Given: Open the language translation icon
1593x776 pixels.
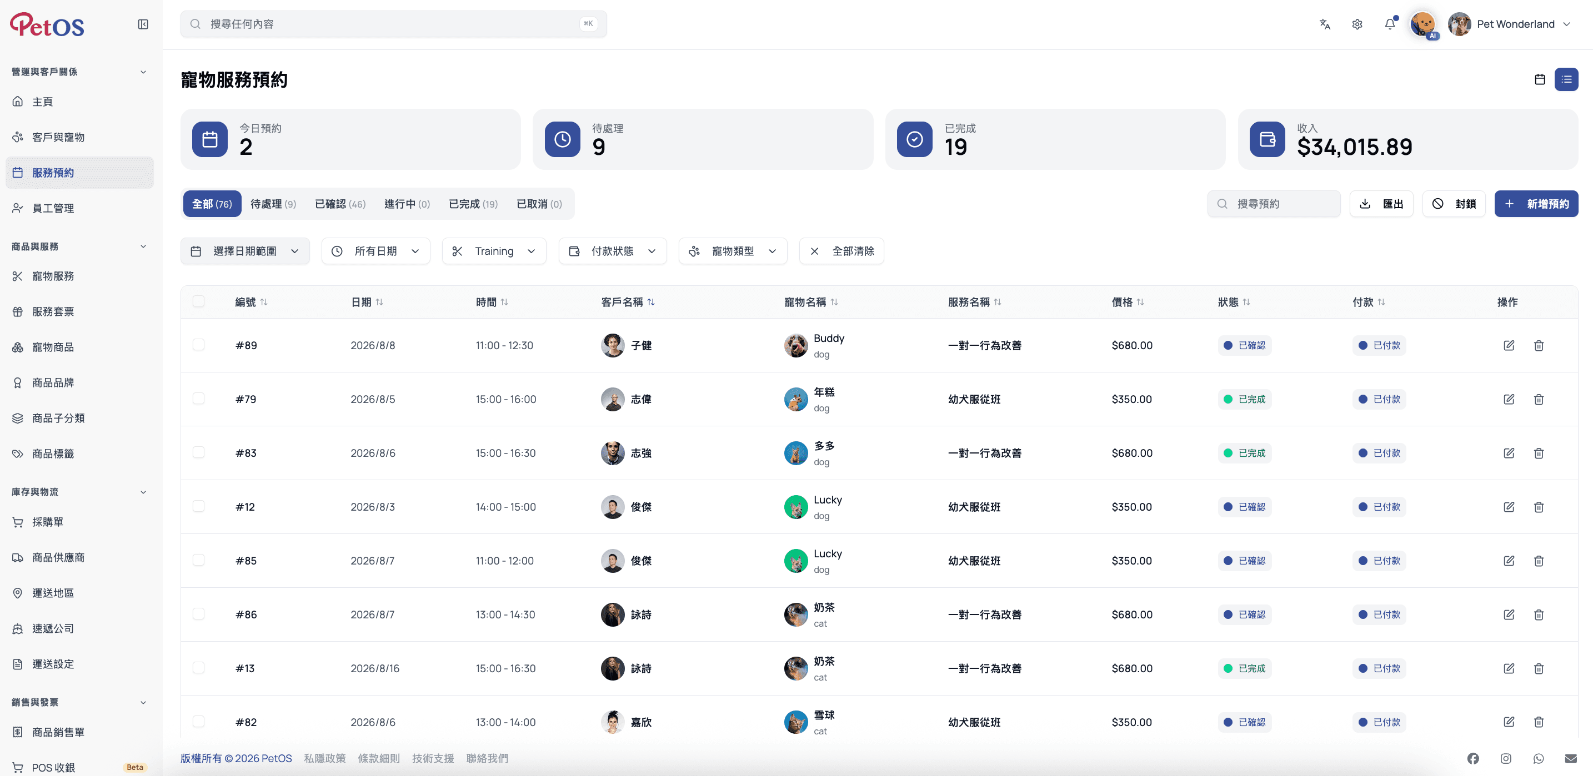Looking at the screenshot, I should (x=1325, y=24).
